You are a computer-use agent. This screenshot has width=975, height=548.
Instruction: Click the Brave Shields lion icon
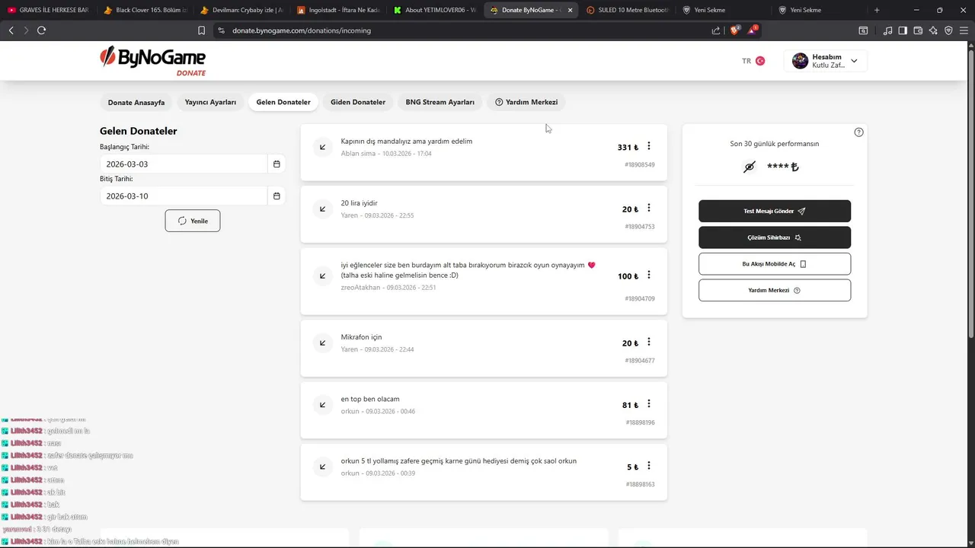click(735, 30)
